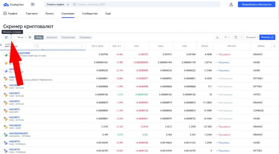
Task: Open the Фильтры button
Action: pyautogui.click(x=267, y=37)
